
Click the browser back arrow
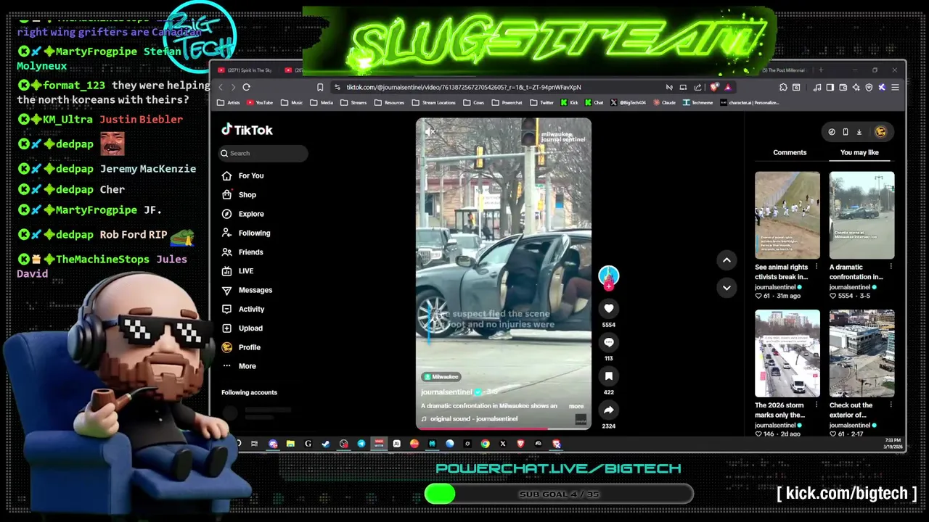221,87
